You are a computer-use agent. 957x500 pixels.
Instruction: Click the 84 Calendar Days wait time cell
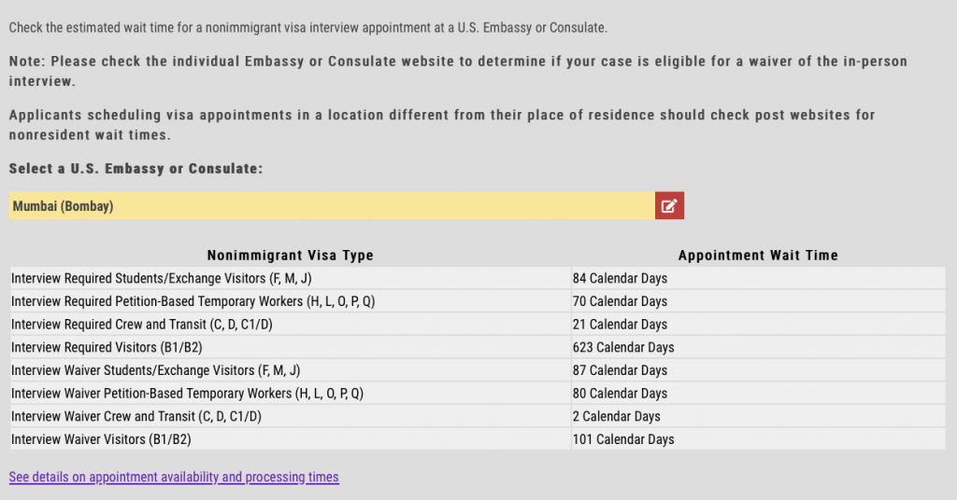pos(759,278)
